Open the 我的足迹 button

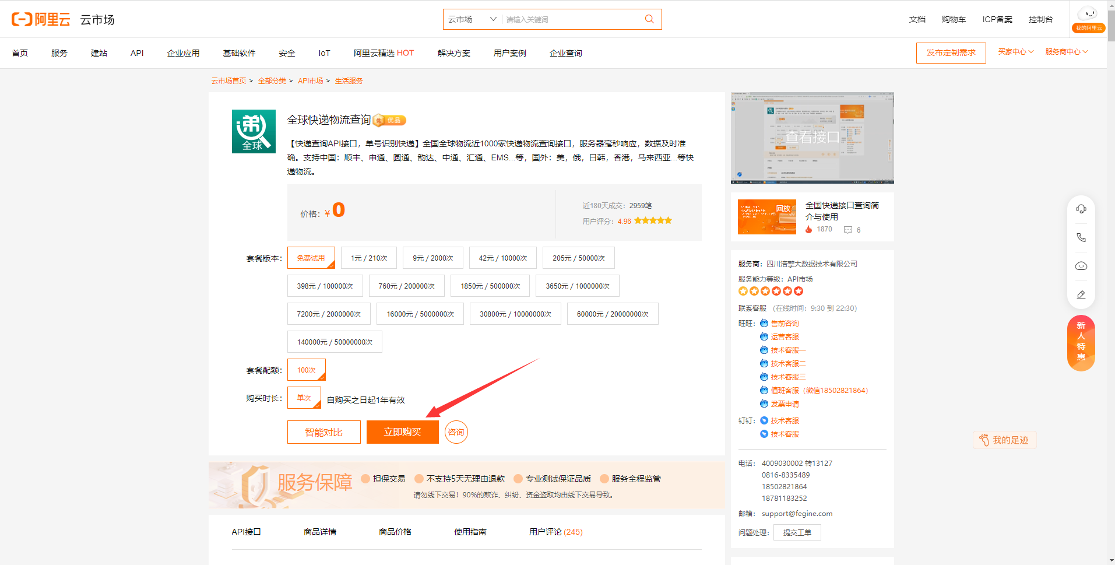tap(1004, 440)
